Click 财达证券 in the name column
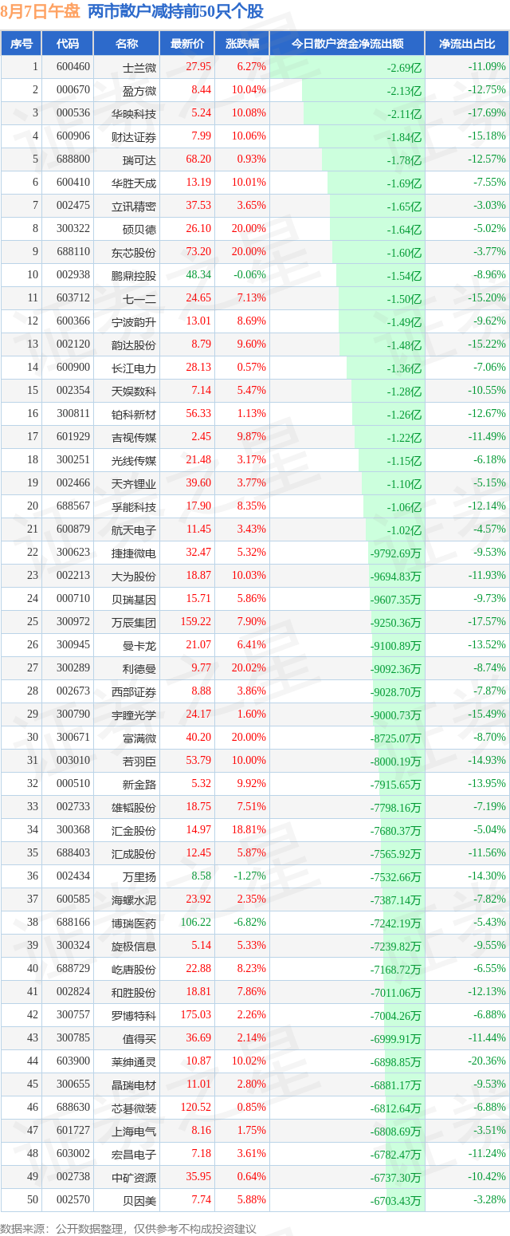 134,137
